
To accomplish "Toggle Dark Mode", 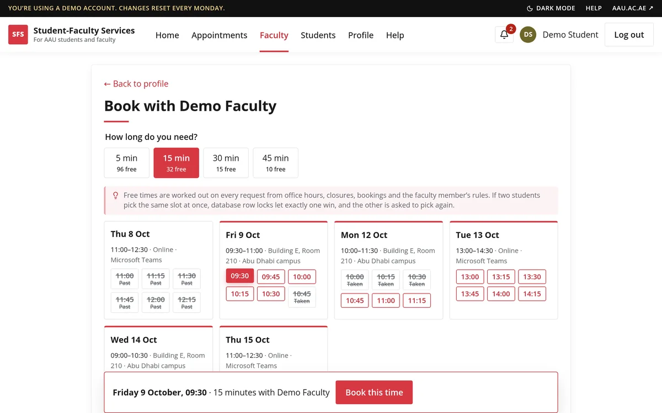I will click(551, 8).
